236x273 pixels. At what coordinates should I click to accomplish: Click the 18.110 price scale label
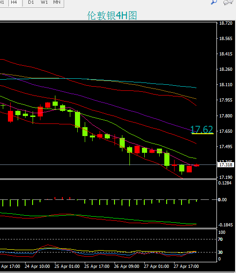pos(226,85)
